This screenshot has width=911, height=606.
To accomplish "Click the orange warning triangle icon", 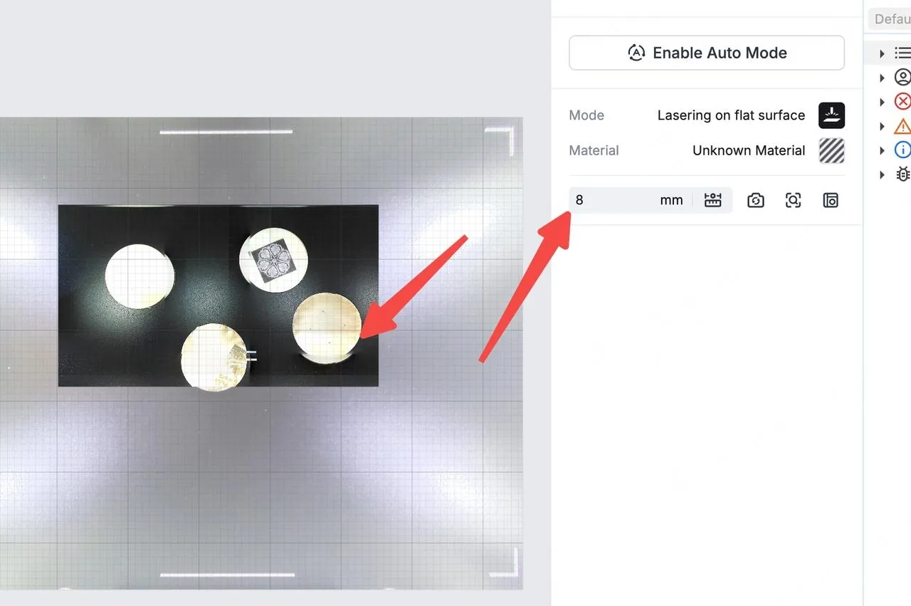I will pos(902,126).
